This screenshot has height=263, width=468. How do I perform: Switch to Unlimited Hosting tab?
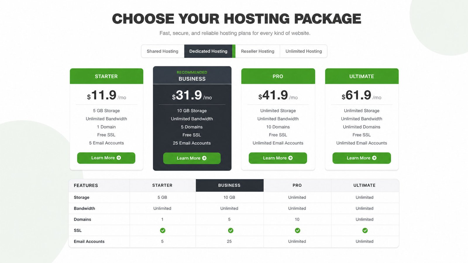(304, 51)
